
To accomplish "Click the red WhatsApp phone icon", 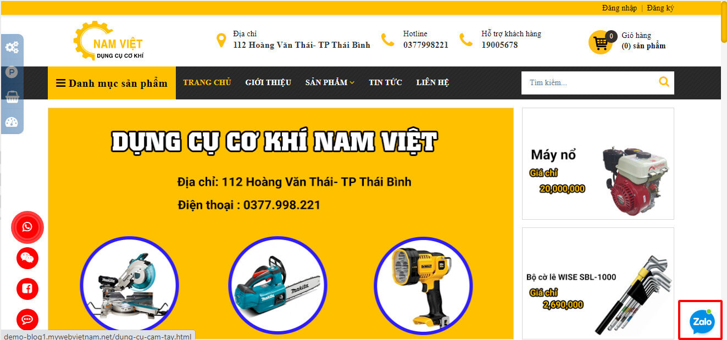I will (27, 227).
